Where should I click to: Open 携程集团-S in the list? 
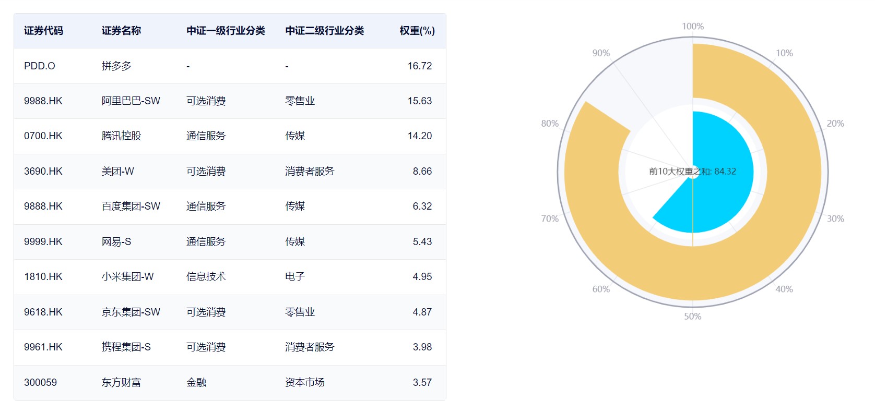[126, 347]
